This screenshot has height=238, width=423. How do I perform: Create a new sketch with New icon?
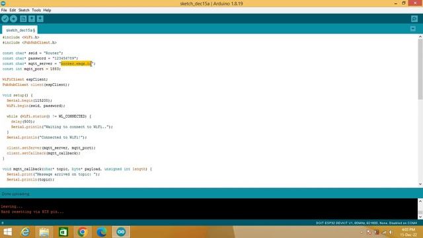point(23,19)
